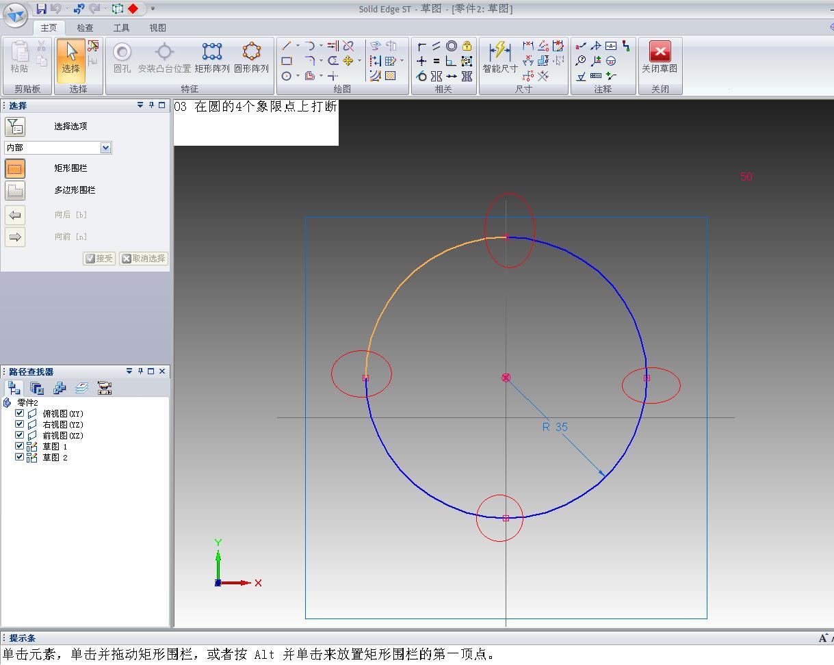The height and width of the screenshot is (665, 834).
Task: Expand the Line tool dropdown arrow
Action: click(x=298, y=46)
